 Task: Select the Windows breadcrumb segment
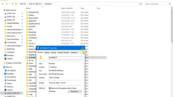pos(48,4)
